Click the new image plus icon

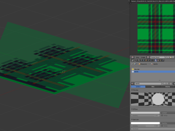pos(168,57)
